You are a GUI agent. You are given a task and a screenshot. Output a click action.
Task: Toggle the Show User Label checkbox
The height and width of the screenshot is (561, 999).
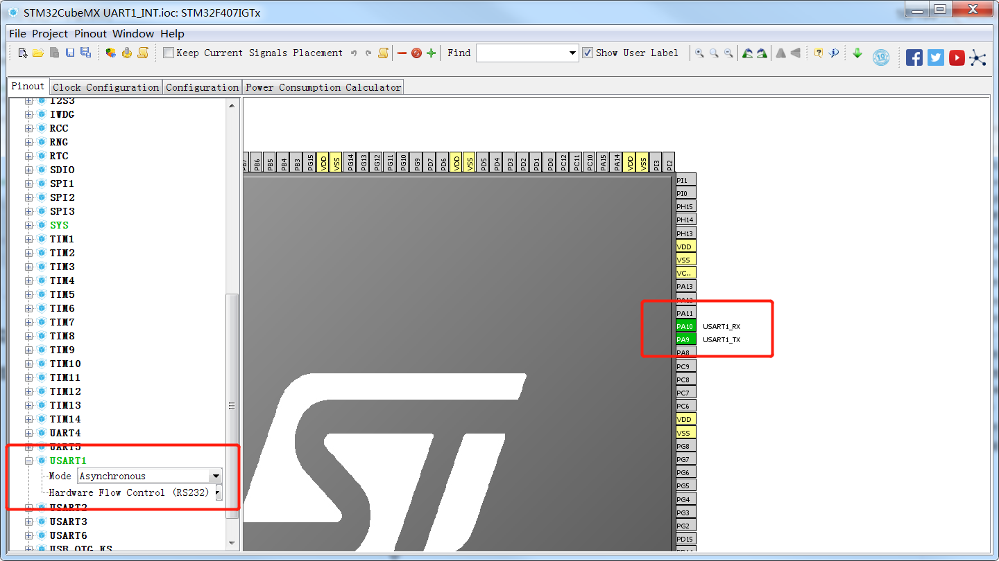(588, 53)
